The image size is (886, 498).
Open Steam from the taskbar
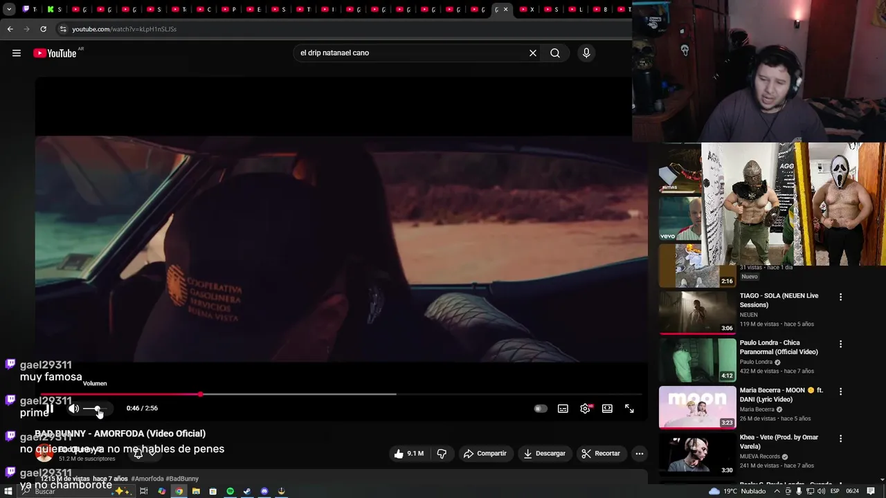tap(247, 491)
